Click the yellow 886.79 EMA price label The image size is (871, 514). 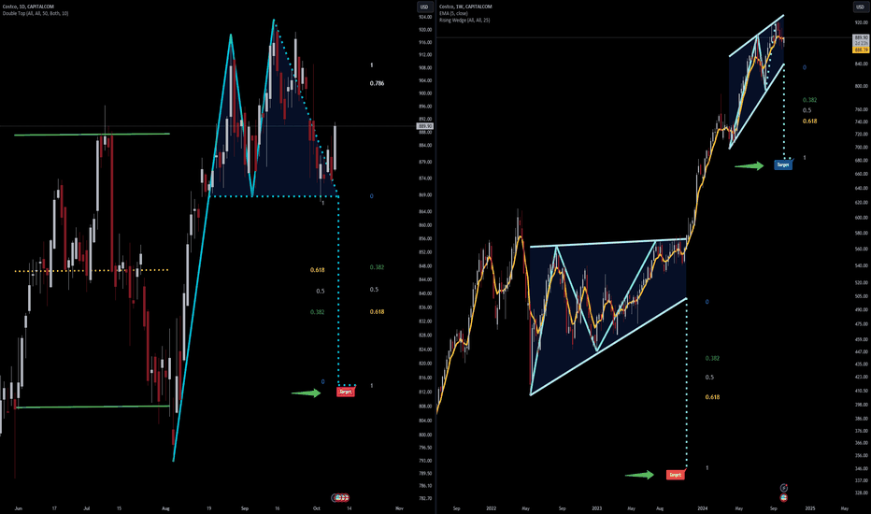pyautogui.click(x=861, y=50)
